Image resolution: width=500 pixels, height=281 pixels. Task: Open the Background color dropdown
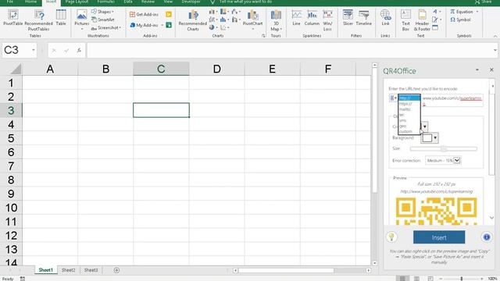435,138
